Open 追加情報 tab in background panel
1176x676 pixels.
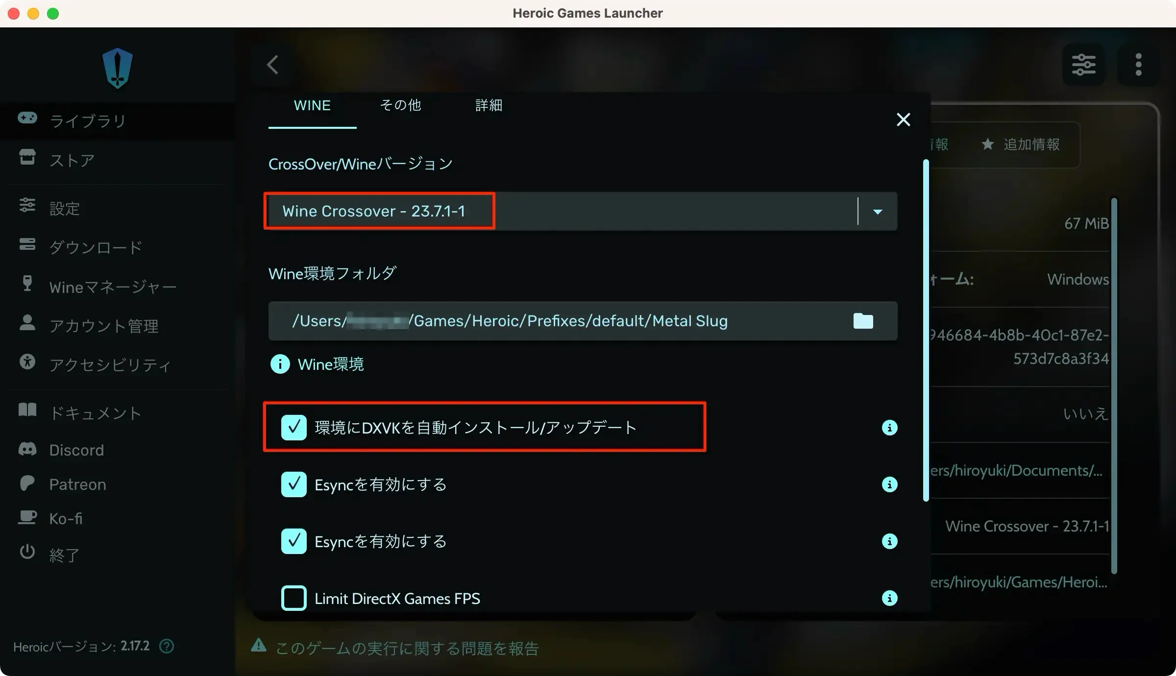1021,144
